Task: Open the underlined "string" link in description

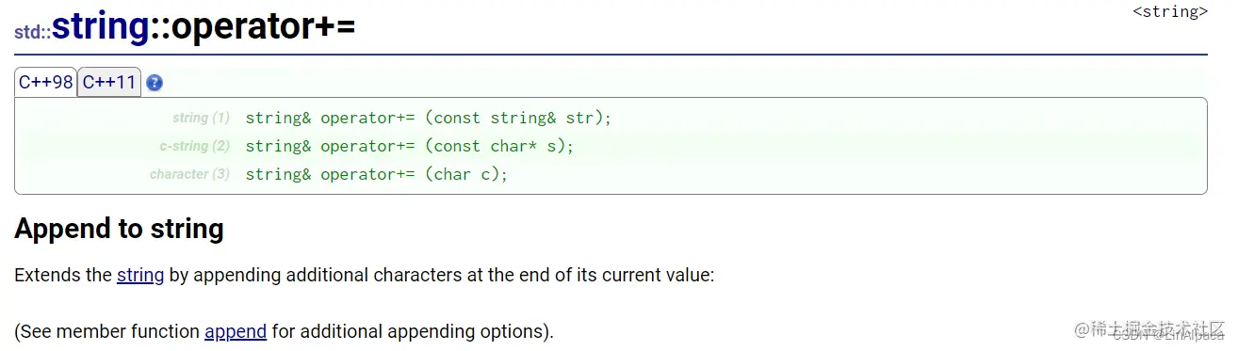Action: coord(140,276)
